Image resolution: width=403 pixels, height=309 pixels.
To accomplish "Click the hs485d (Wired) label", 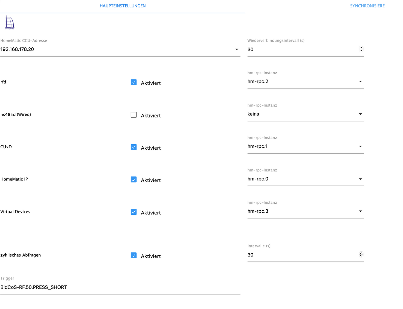I will tap(16, 114).
